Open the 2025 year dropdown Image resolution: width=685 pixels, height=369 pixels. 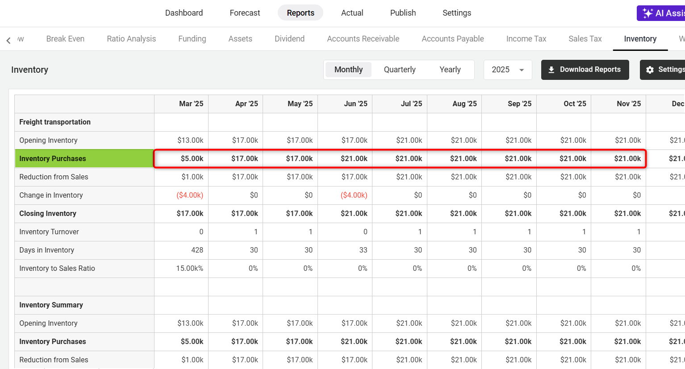point(508,70)
